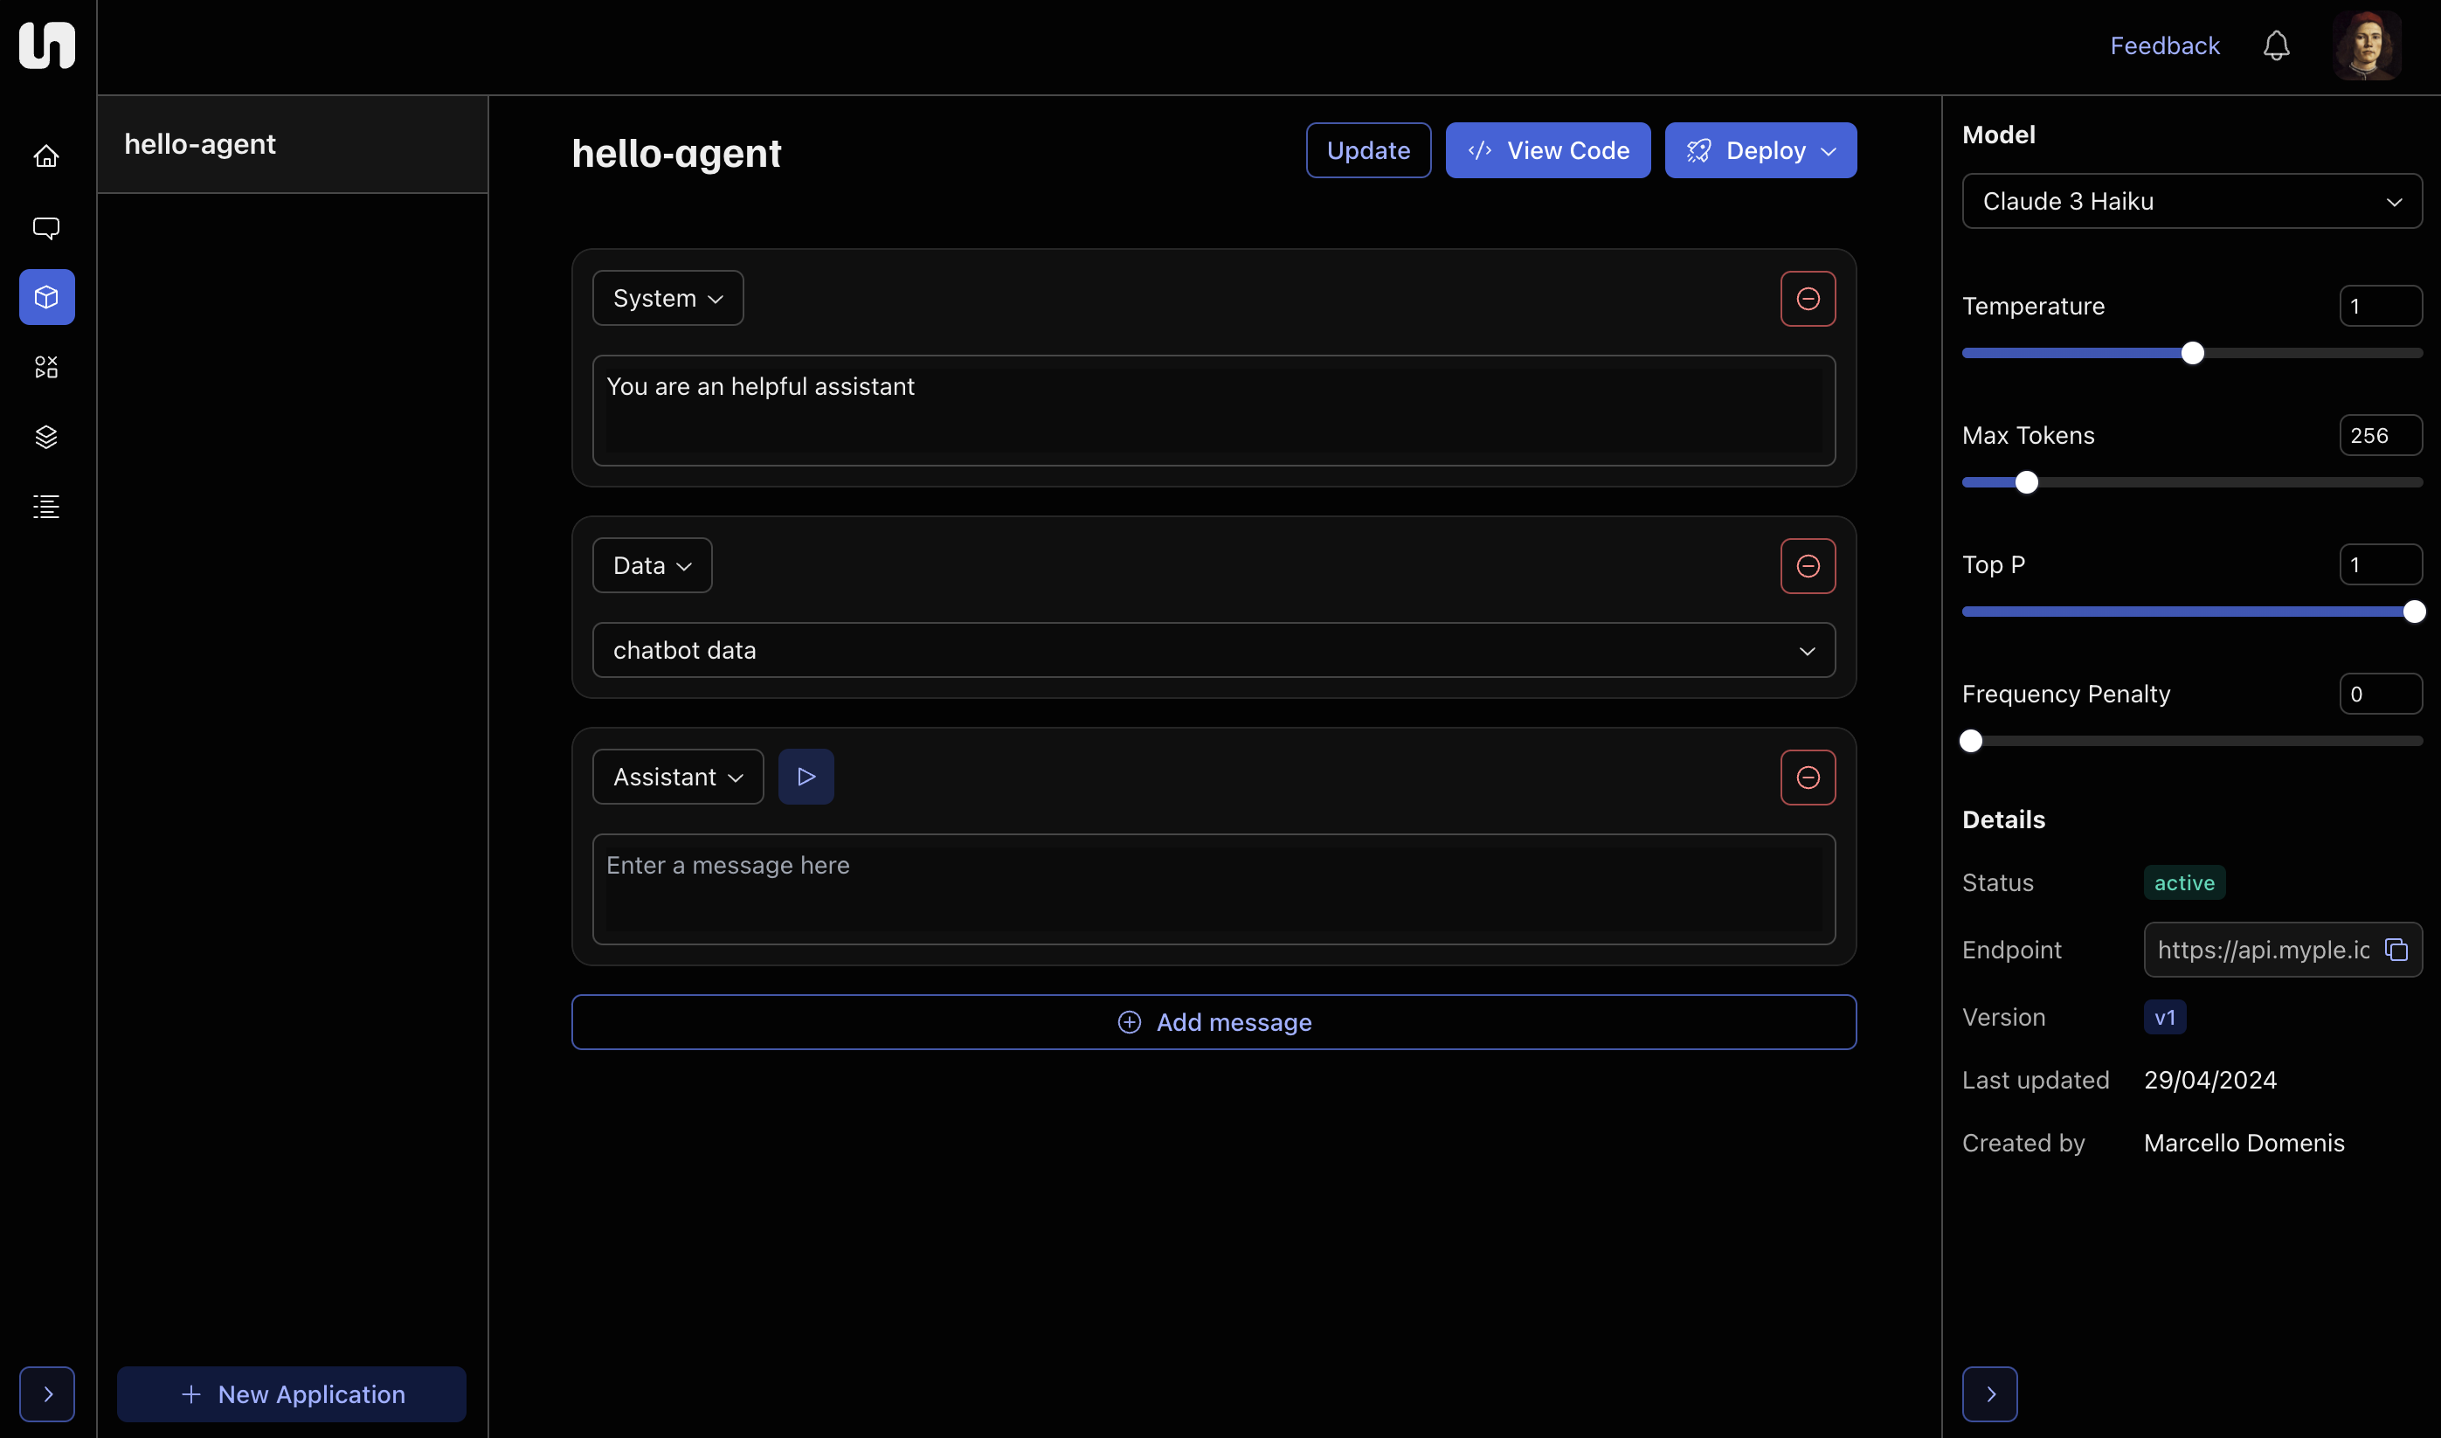Remove the System message block
2441x1438 pixels.
click(1808, 299)
